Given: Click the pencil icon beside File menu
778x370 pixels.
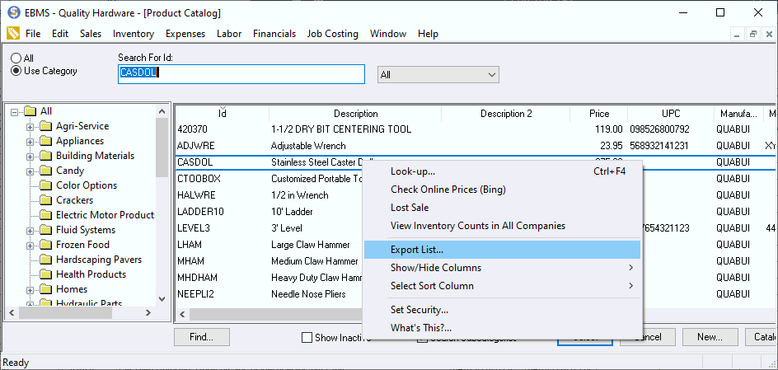Looking at the screenshot, I should (13, 34).
